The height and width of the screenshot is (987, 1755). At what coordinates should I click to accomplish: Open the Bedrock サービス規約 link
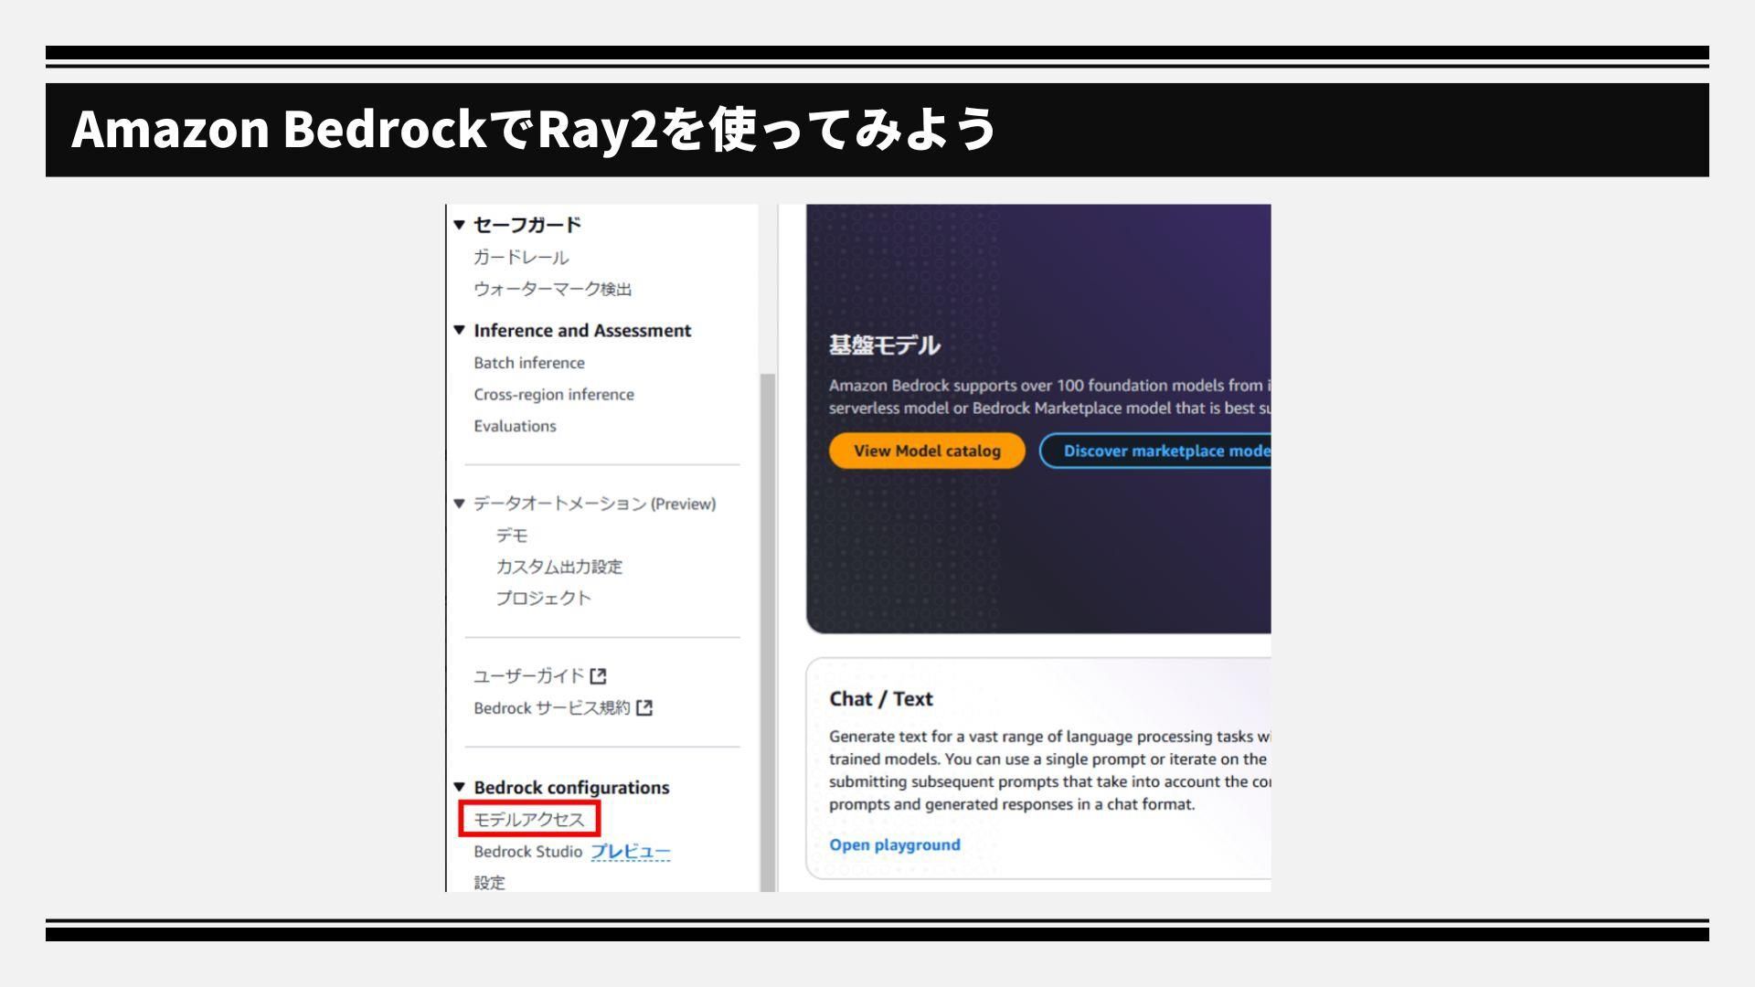(552, 708)
